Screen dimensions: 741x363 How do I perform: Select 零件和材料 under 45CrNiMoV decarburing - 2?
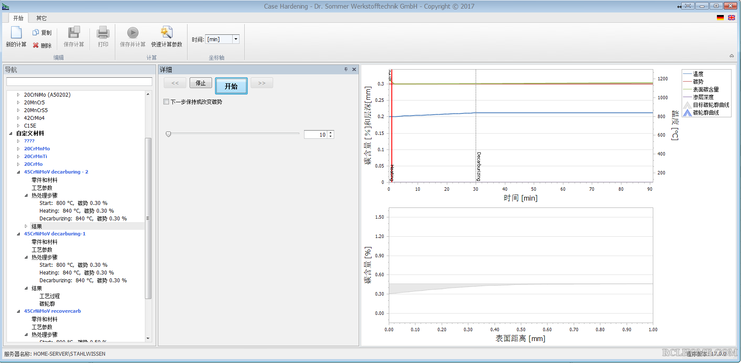coord(44,180)
